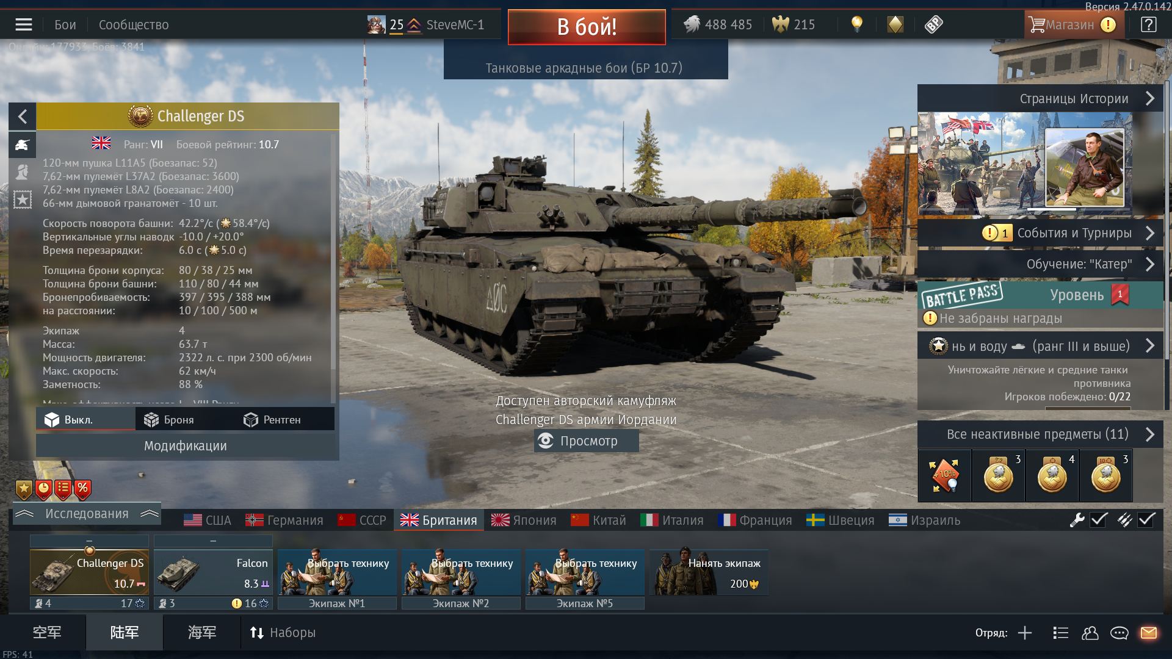This screenshot has height=659, width=1172.
Task: Toggle the auto-ammo refill checkbox
Action: point(1146,520)
